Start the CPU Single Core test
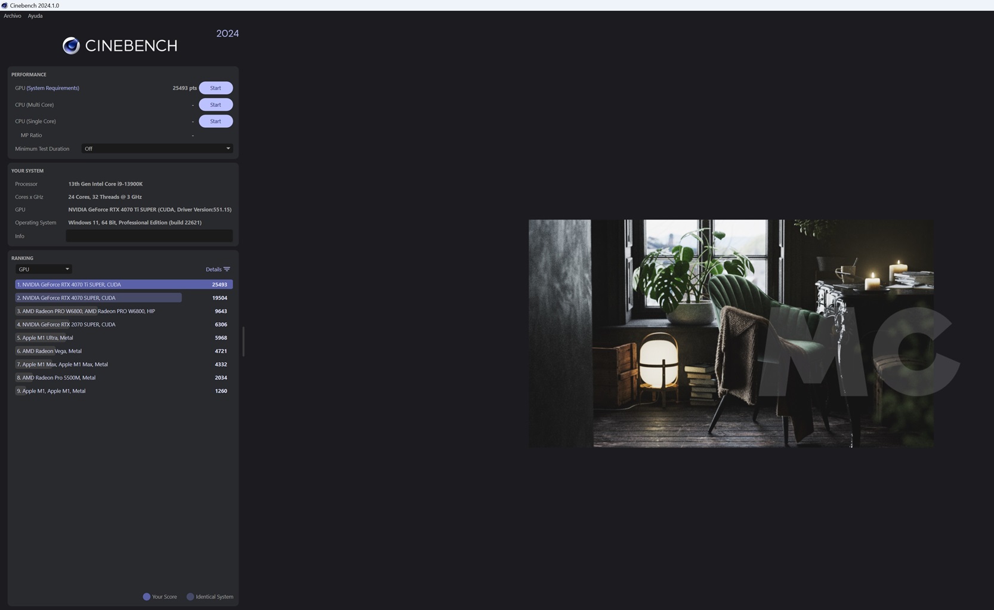This screenshot has height=610, width=994. 215,121
